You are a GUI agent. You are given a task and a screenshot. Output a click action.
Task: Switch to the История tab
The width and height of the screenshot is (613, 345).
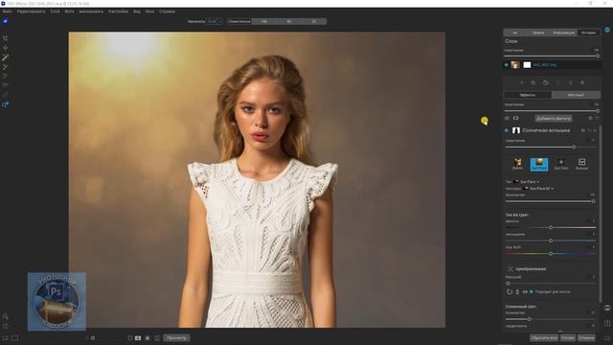[588, 33]
